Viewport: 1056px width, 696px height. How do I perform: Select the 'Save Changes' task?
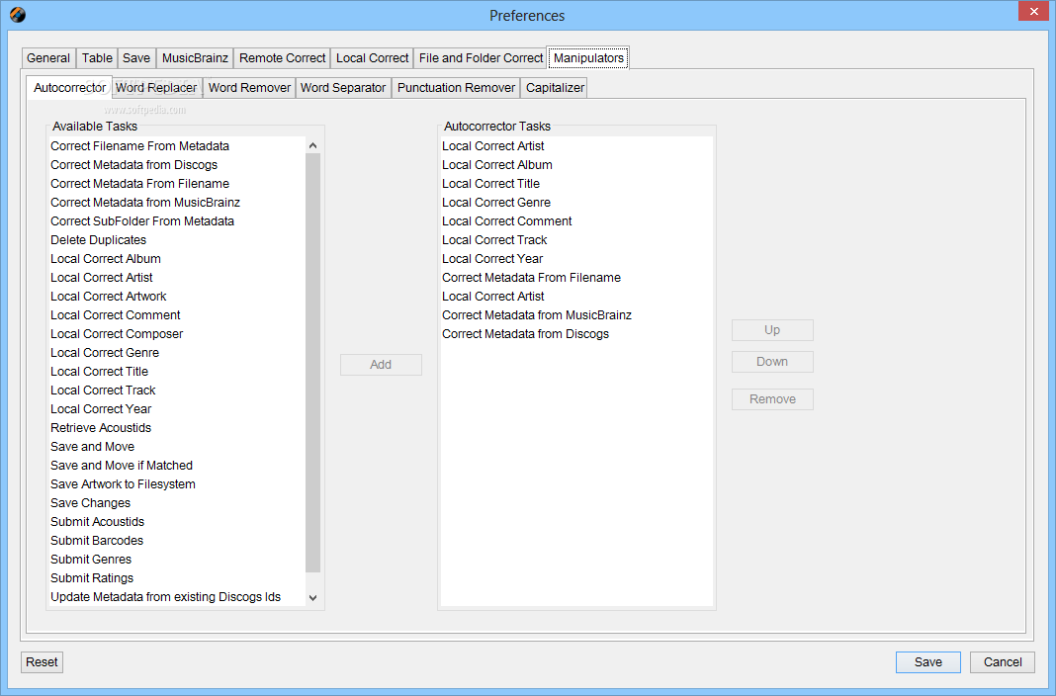[x=177, y=504]
